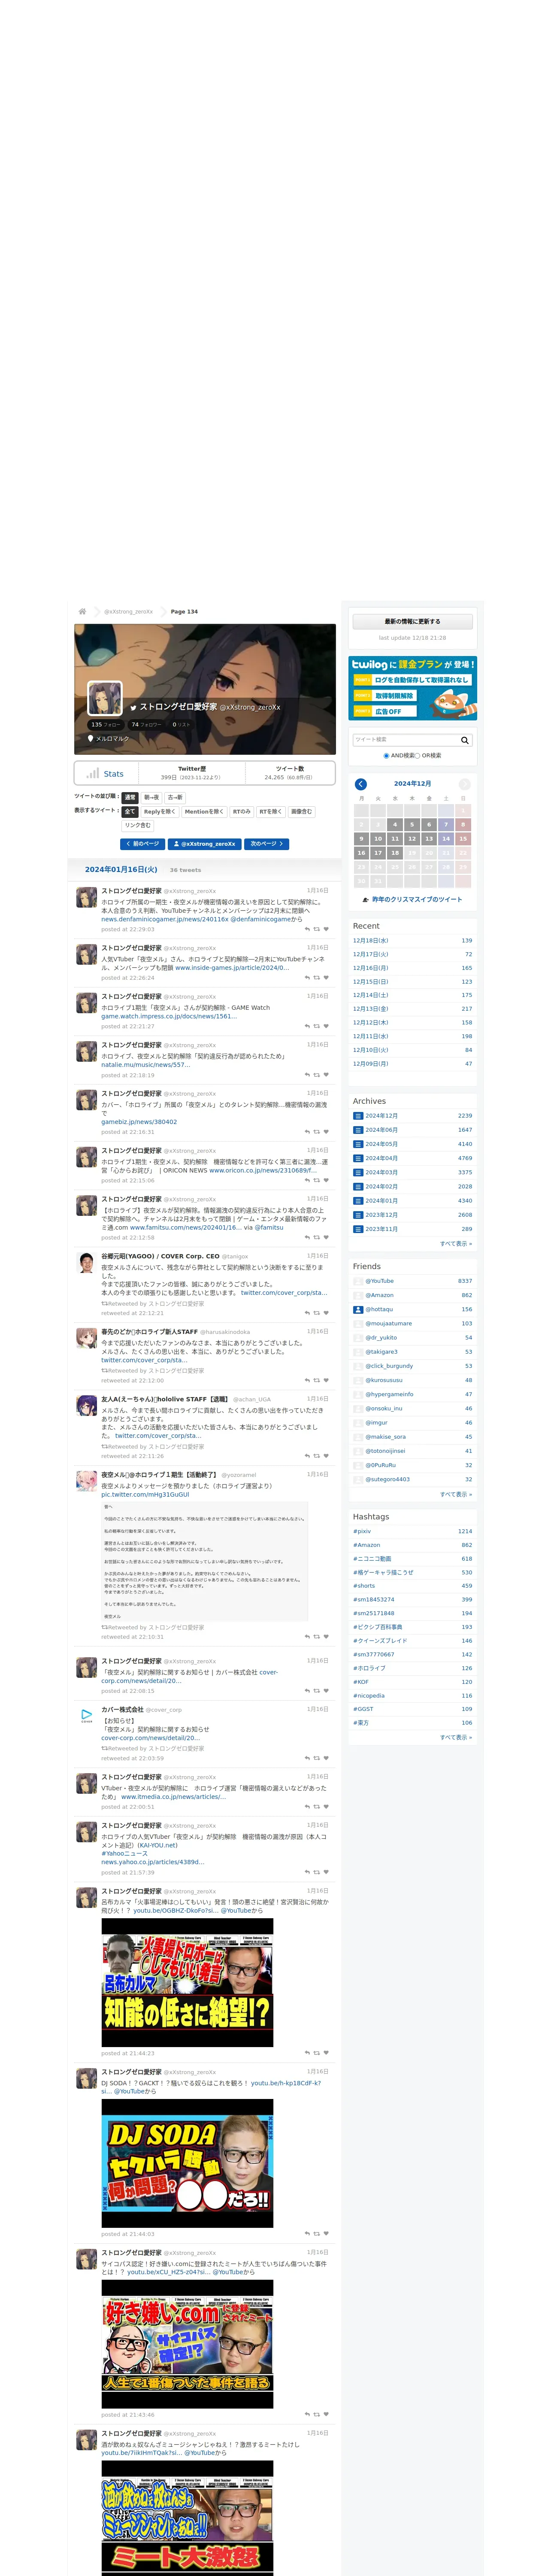Set tweet order to 朝→夜
551x2576 pixels.
[151, 798]
